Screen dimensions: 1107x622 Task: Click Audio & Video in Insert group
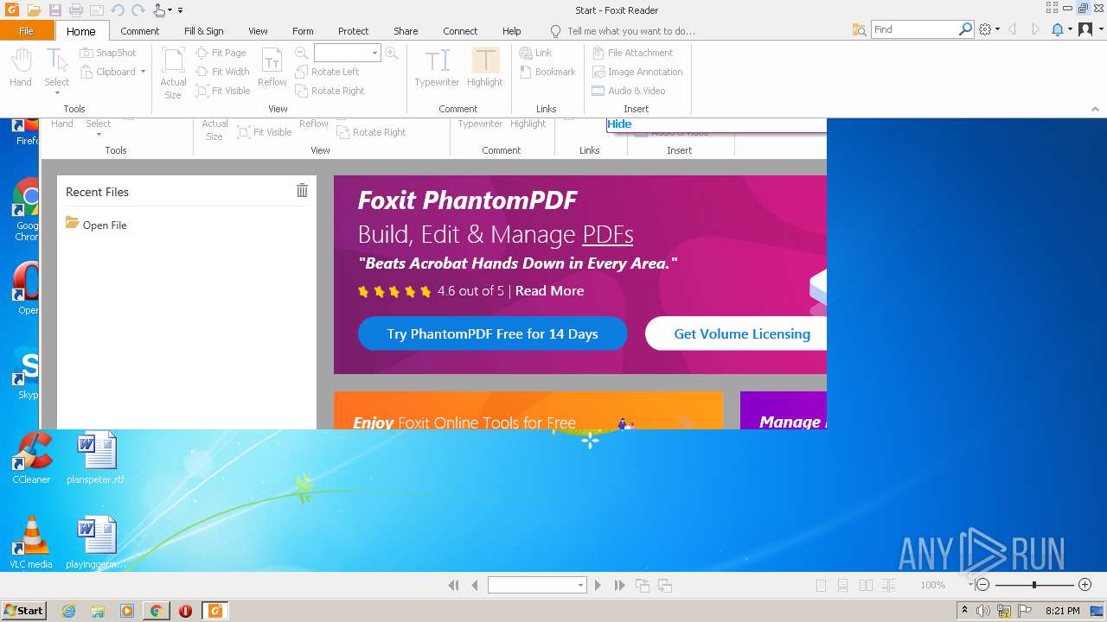(x=629, y=91)
